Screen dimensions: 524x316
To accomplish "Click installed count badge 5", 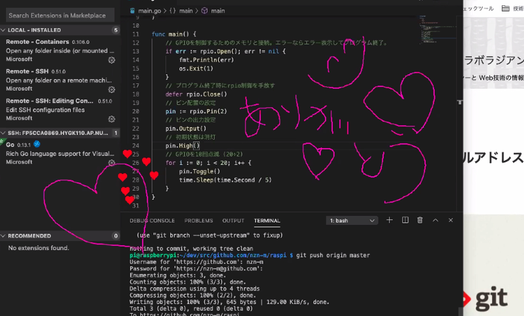I will click(116, 30).
